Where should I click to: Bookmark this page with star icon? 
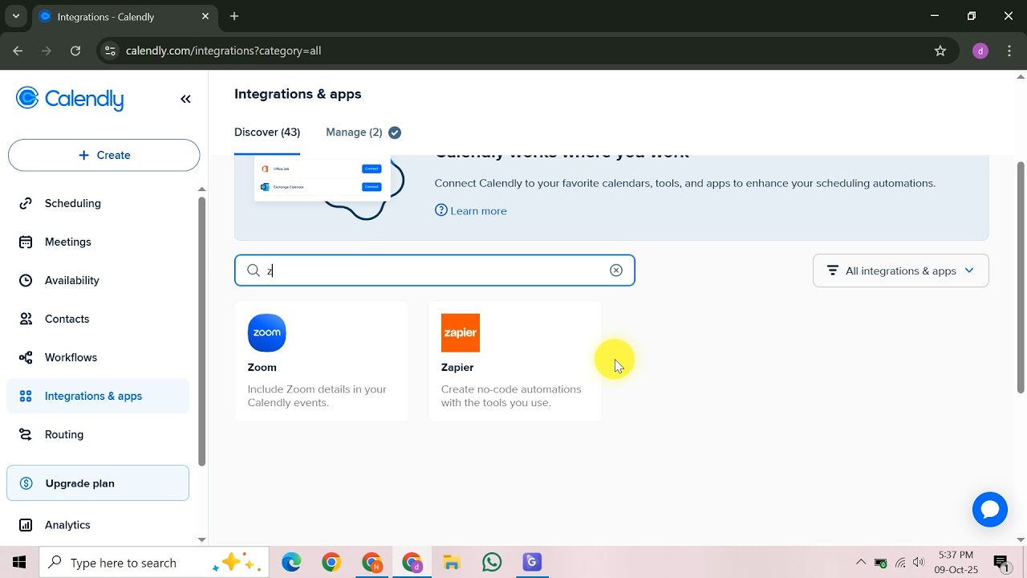[x=940, y=51]
